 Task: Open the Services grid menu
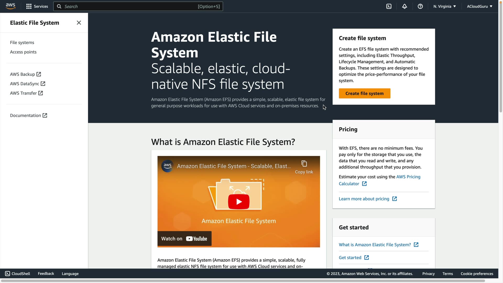[x=29, y=6]
